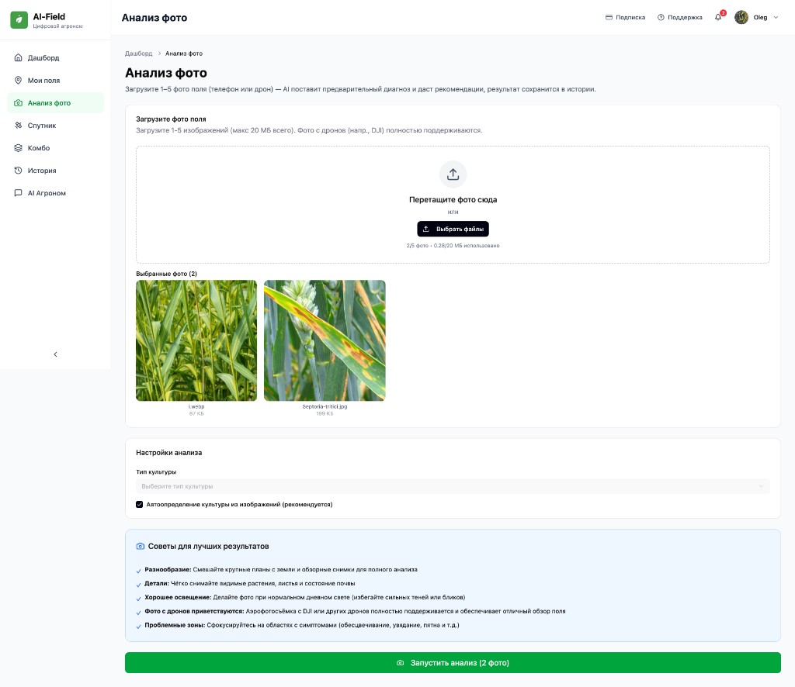Expand the Тип культуры dropdown
This screenshot has height=687, width=795.
pos(453,486)
